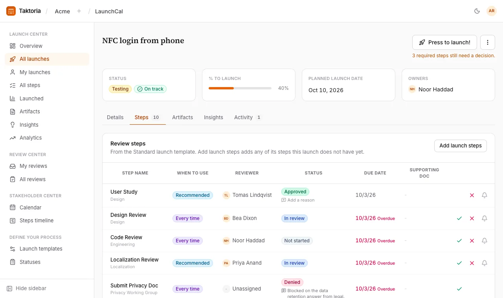Open the Calendar page
Viewport: 503px width, 298px height.
[47, 207]
